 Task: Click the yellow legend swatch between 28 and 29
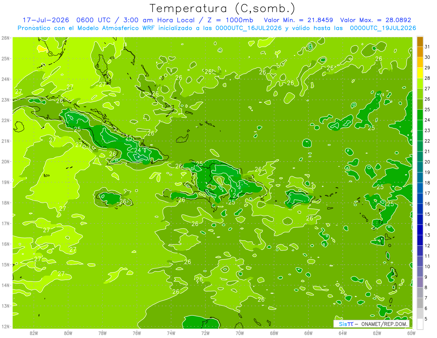[x=420, y=73]
